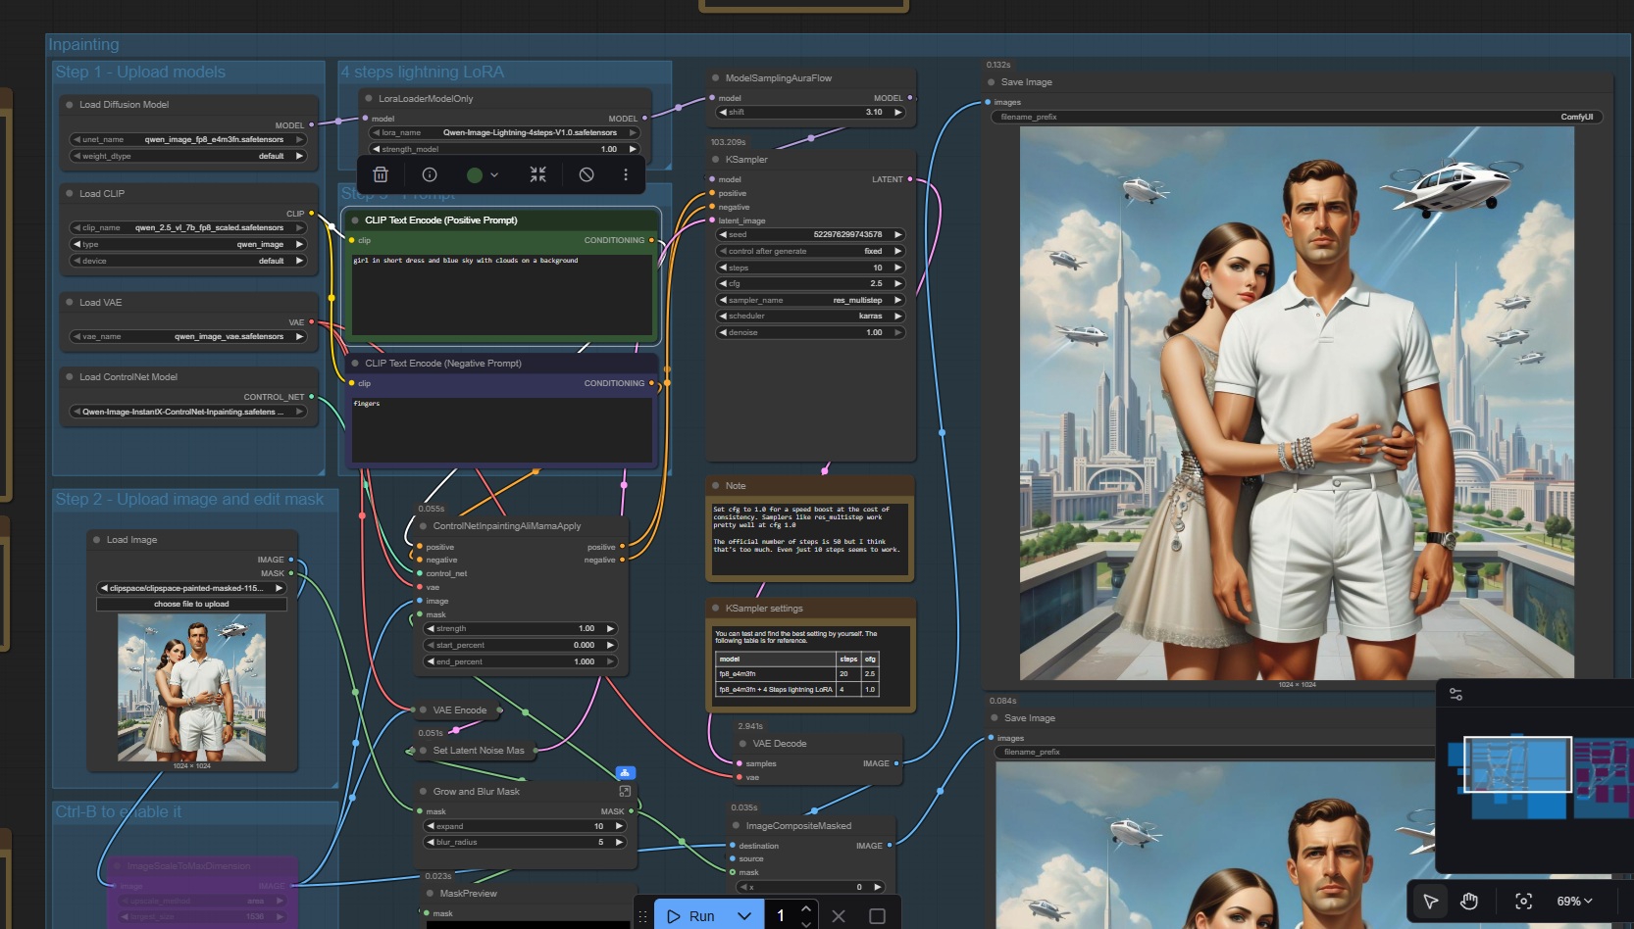Screen dimensions: 1634x929
Task: Bypass selected node using the slashed-circle icon
Action: point(587,174)
